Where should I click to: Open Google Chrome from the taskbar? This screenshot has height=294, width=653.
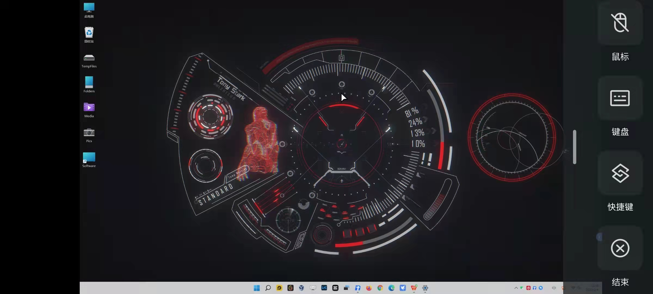point(380,288)
